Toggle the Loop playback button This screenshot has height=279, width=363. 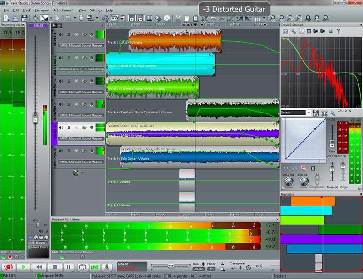(x=82, y=267)
